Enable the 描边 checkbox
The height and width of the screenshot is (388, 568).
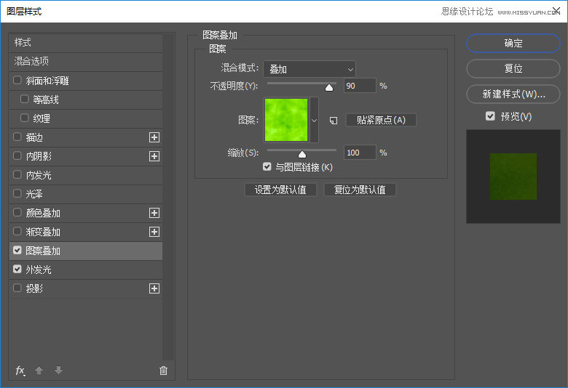17,137
